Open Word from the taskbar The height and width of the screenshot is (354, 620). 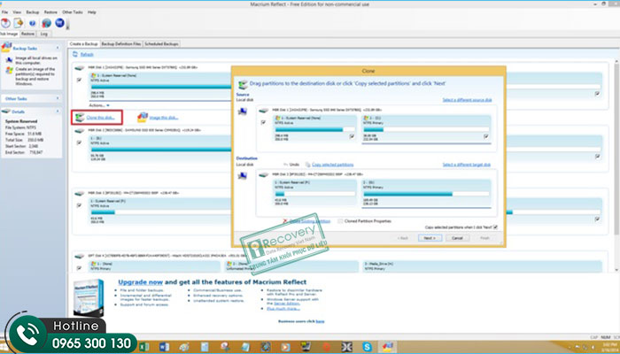(164, 347)
